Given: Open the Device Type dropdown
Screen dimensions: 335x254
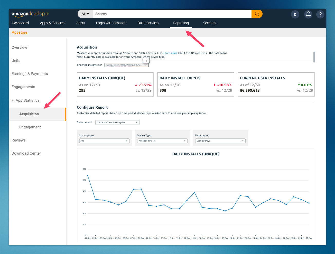Looking at the screenshot, I should 162,141.
